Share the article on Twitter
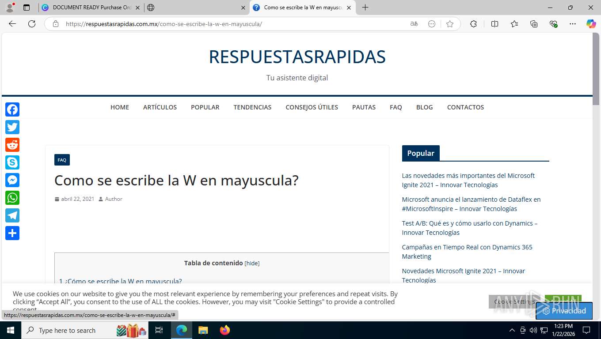Image resolution: width=601 pixels, height=339 pixels. tap(12, 127)
